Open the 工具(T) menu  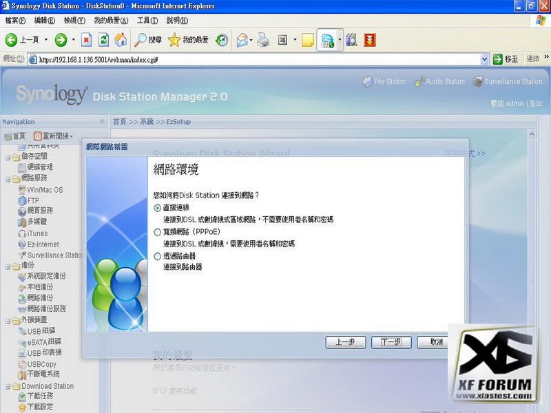[147, 21]
